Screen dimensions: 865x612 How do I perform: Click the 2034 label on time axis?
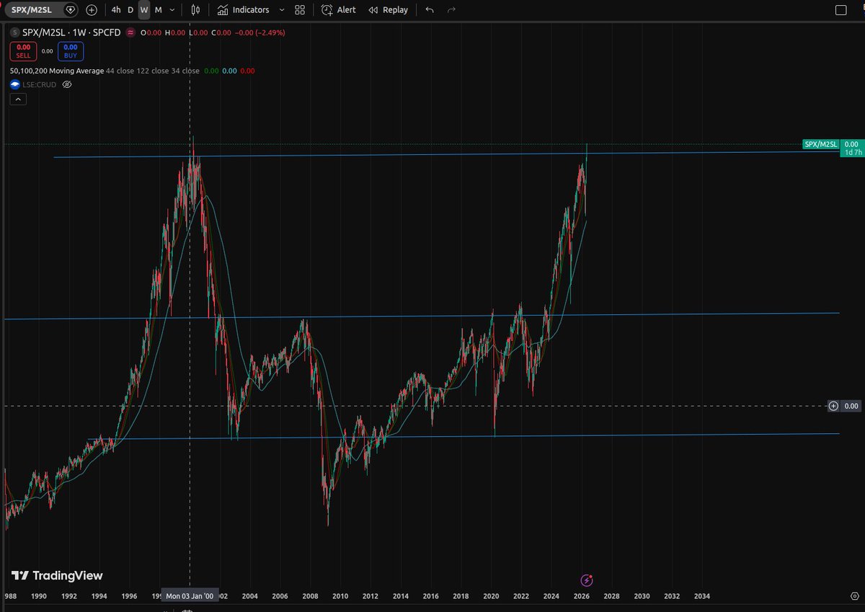coord(701,596)
